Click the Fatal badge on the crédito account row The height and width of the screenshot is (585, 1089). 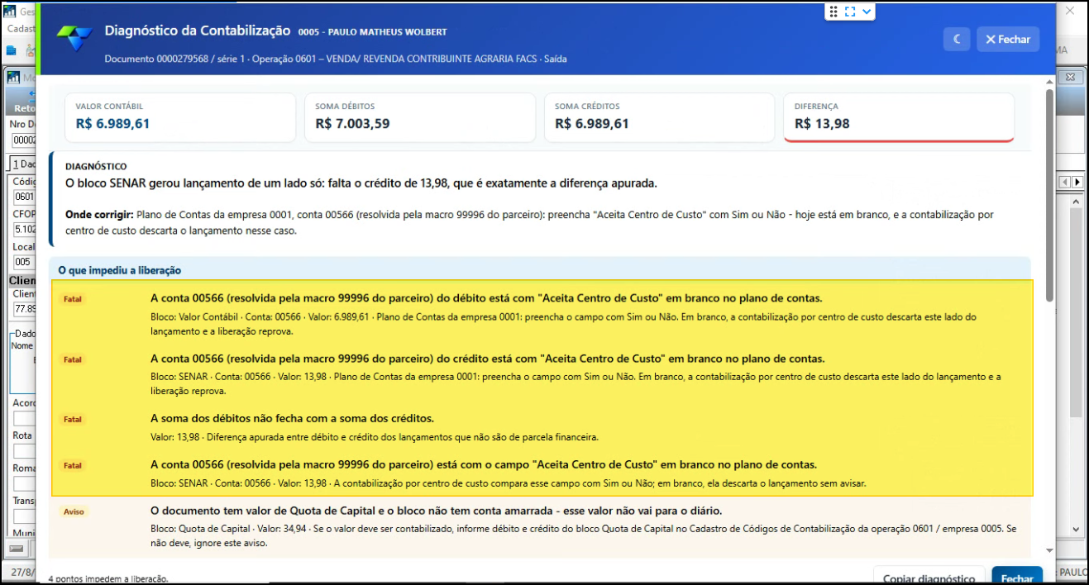pyautogui.click(x=73, y=359)
